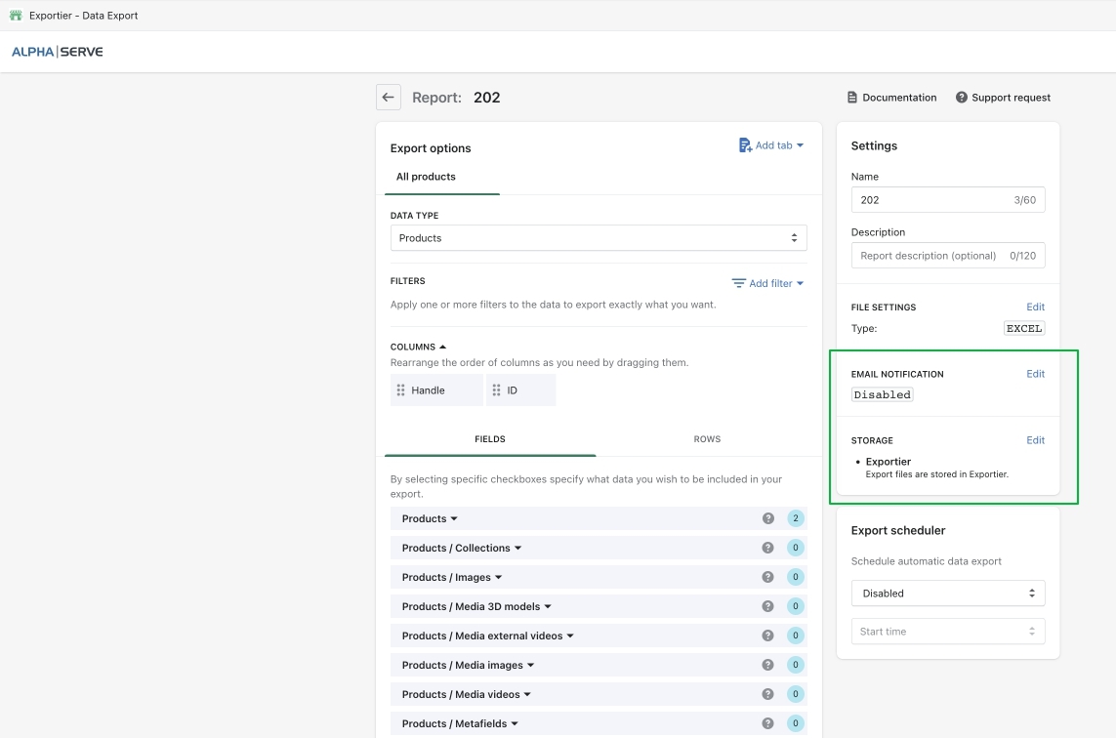Screen dimensions: 1116x738
Task: Click the report Name input field
Action: coord(947,199)
